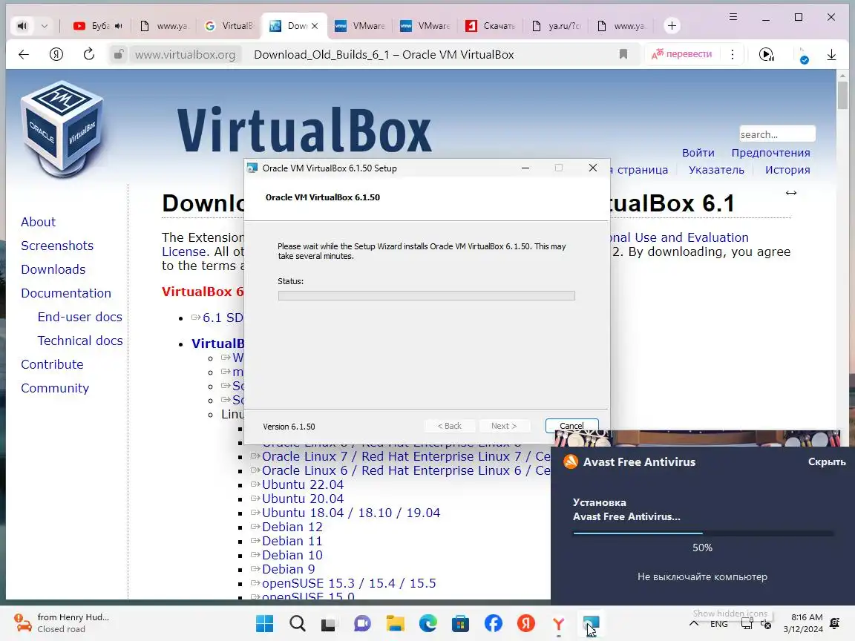Switch to the Google VirtualBox tab
Viewport: 855px width, 641px height.
229,26
